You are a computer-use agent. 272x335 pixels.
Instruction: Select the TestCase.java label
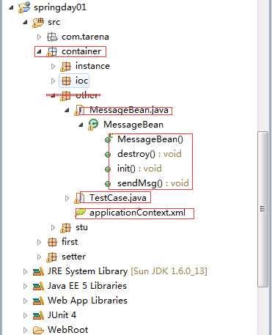pos(118,198)
